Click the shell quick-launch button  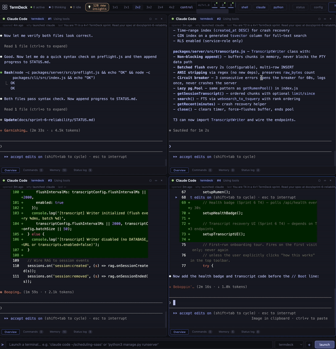244,7
